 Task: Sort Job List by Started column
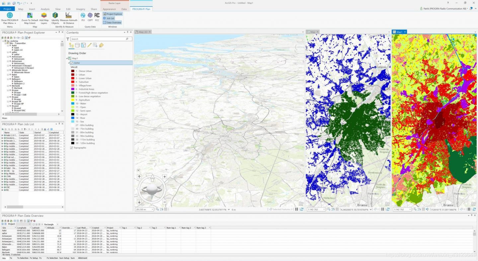point(41,133)
